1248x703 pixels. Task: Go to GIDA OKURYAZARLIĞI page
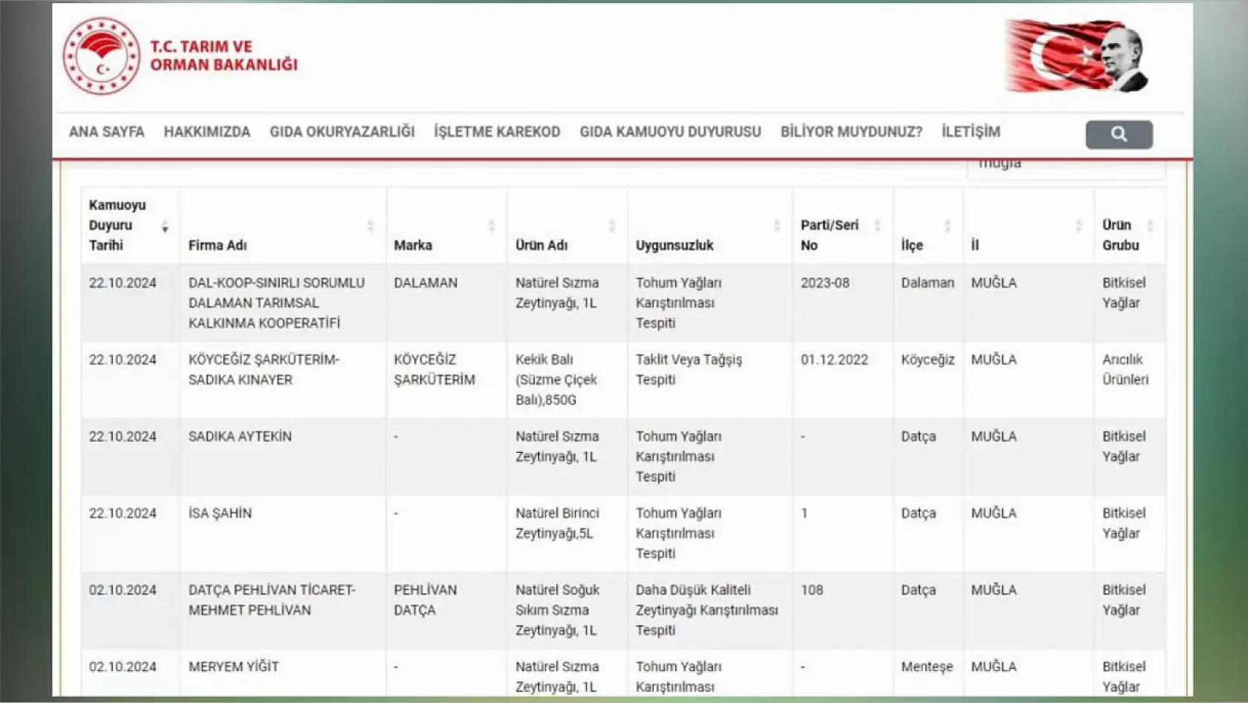pos(342,132)
